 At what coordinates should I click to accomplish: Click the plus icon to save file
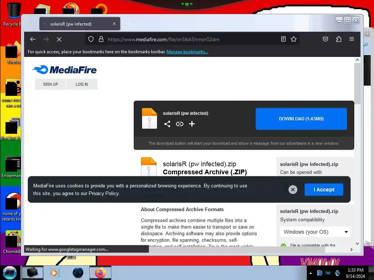(192, 124)
